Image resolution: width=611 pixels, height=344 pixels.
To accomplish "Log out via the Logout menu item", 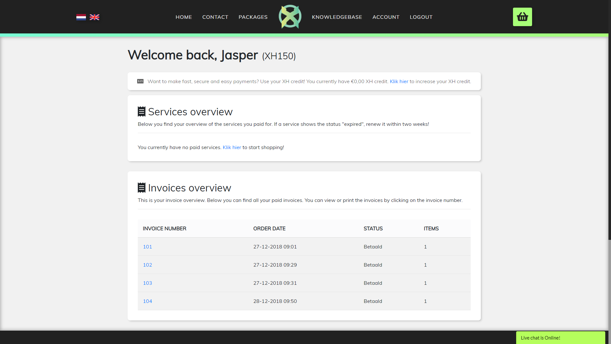I will 421,17.
